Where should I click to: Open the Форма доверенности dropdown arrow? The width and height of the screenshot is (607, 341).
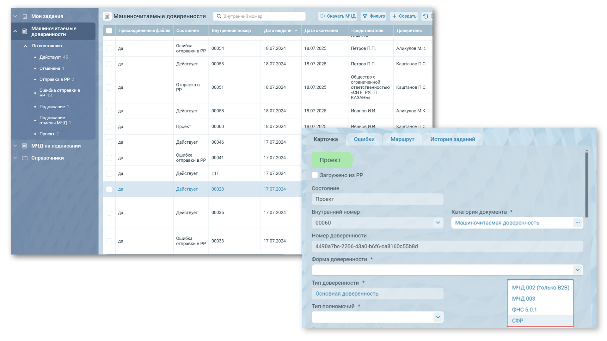click(x=578, y=270)
